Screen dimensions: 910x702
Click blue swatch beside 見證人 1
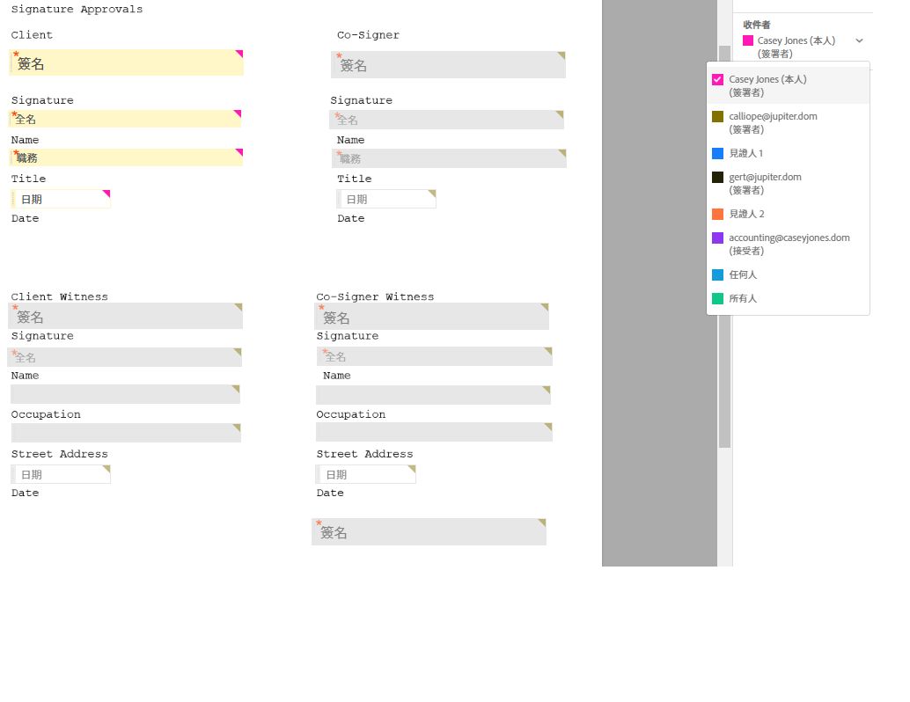coord(718,153)
